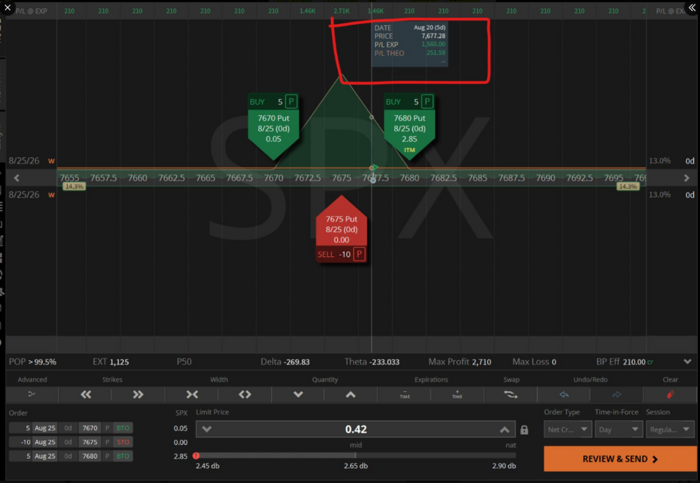Expand the metrics row with the down chevron
The image size is (700, 483).
pos(687,362)
